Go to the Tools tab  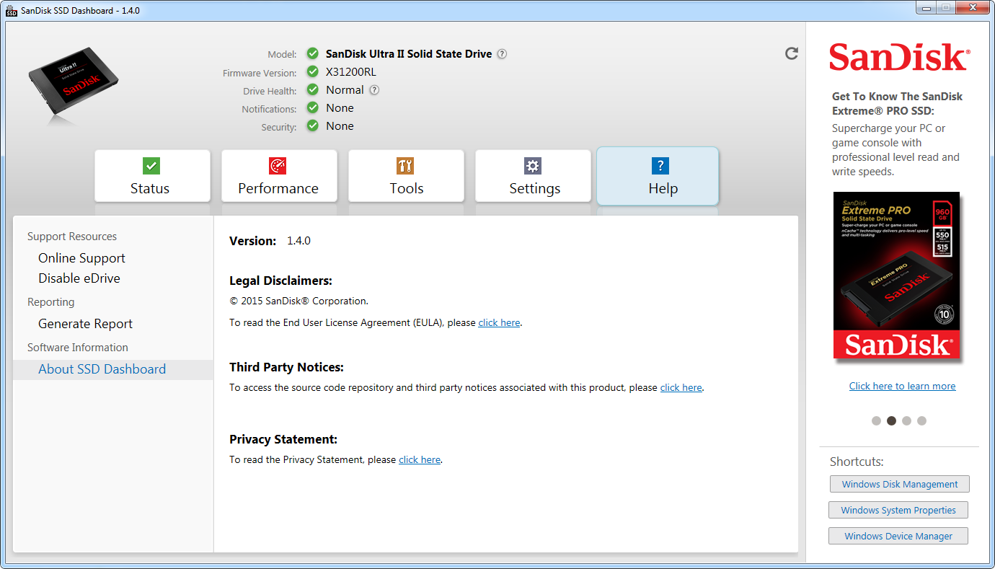406,176
